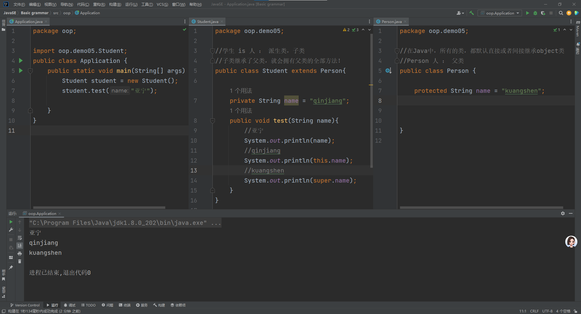Hide the Run tool window
Screen dimensions: 581x314
click(571, 213)
